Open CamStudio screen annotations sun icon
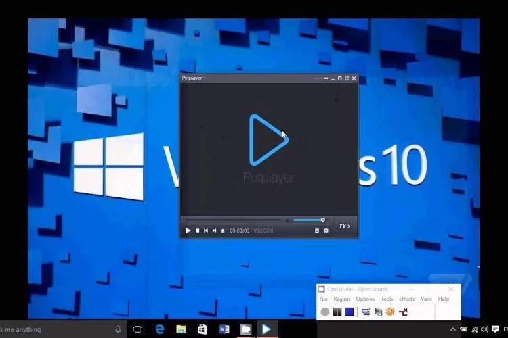The image size is (508, 338). (390, 312)
